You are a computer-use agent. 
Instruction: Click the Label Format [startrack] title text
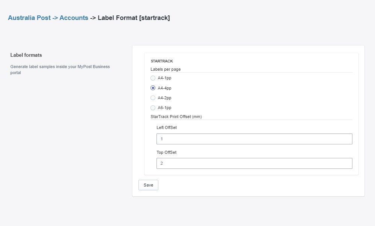[134, 18]
